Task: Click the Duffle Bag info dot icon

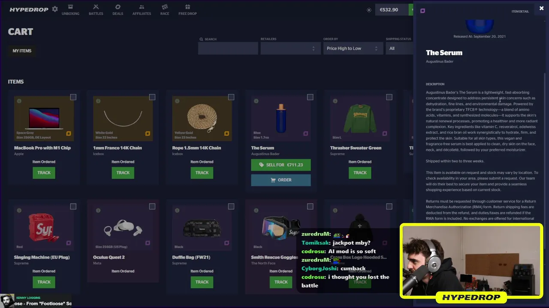Action: 177,210
